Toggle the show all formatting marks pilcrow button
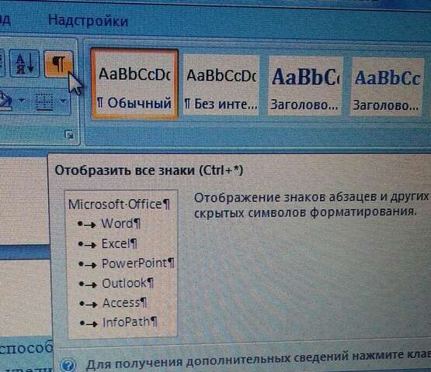Image resolution: width=431 pixels, height=372 pixels. pyautogui.click(x=58, y=64)
